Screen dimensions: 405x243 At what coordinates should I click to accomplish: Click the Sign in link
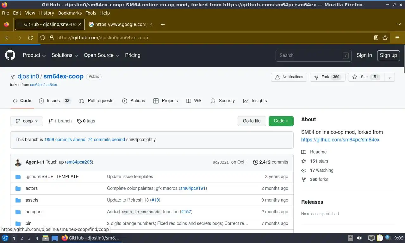click(364, 55)
